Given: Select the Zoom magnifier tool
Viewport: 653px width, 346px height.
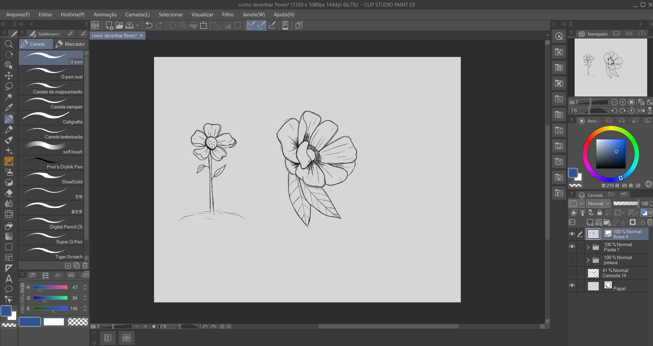Looking at the screenshot, I should coord(9,44).
